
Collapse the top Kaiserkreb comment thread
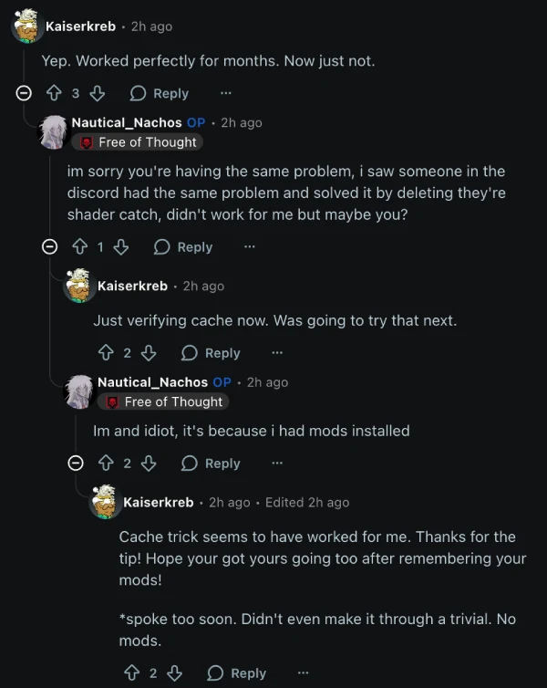25,93
